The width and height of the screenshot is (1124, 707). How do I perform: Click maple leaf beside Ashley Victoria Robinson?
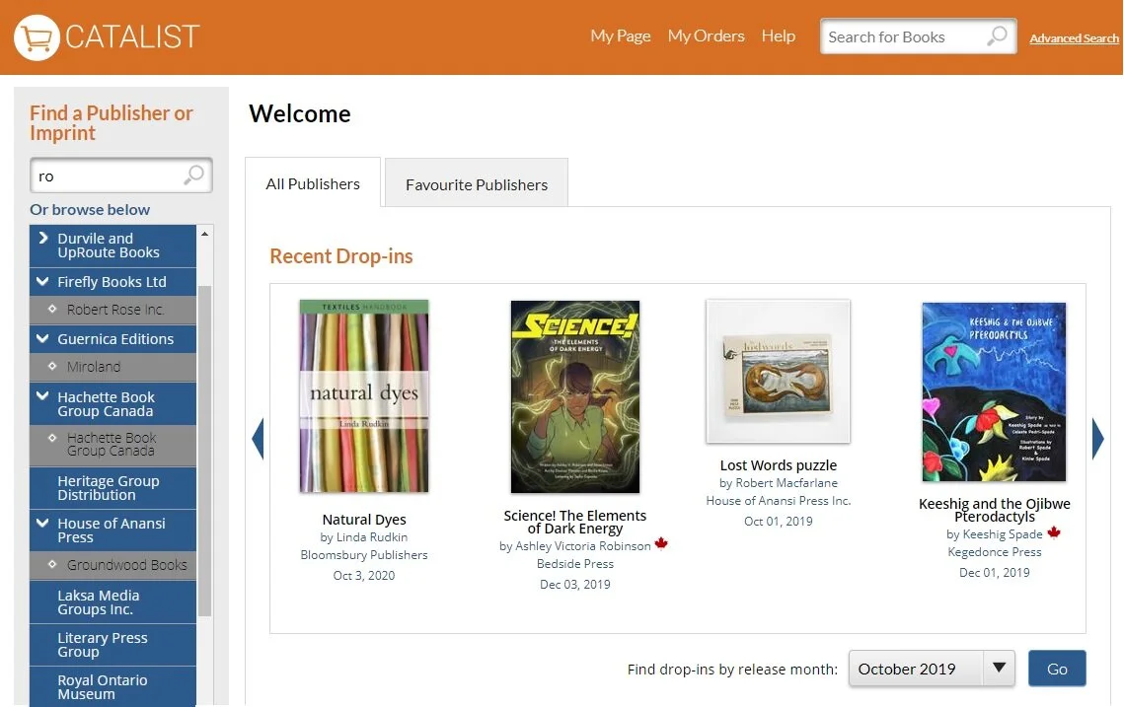click(x=661, y=543)
